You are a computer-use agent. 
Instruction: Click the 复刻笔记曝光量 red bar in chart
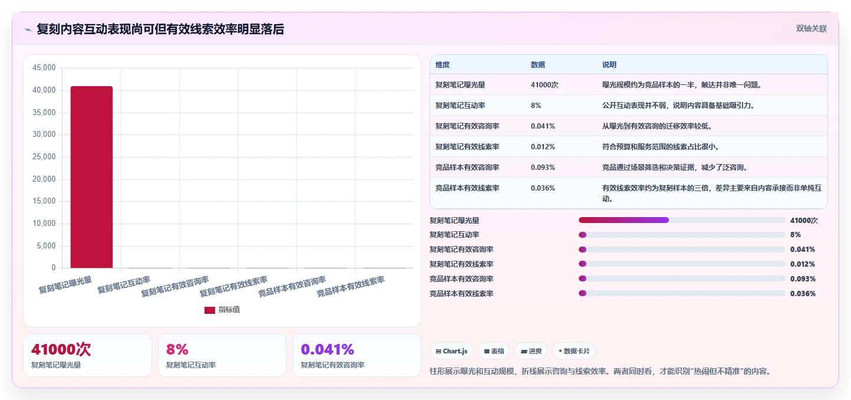[91, 177]
